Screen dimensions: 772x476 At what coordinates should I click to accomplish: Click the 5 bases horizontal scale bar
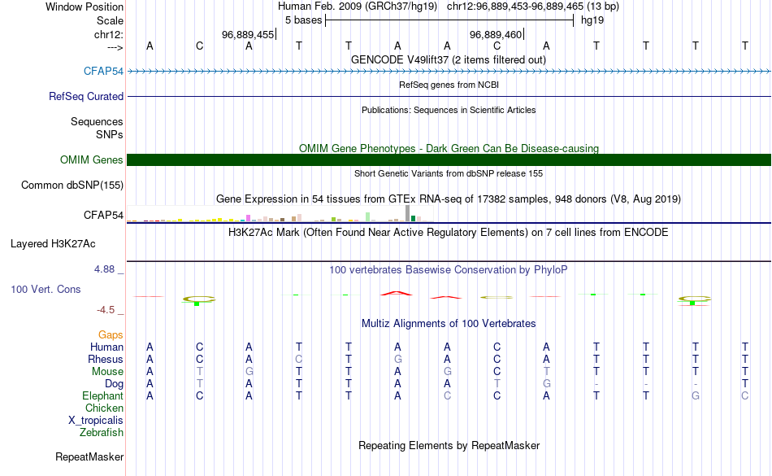tap(449, 20)
